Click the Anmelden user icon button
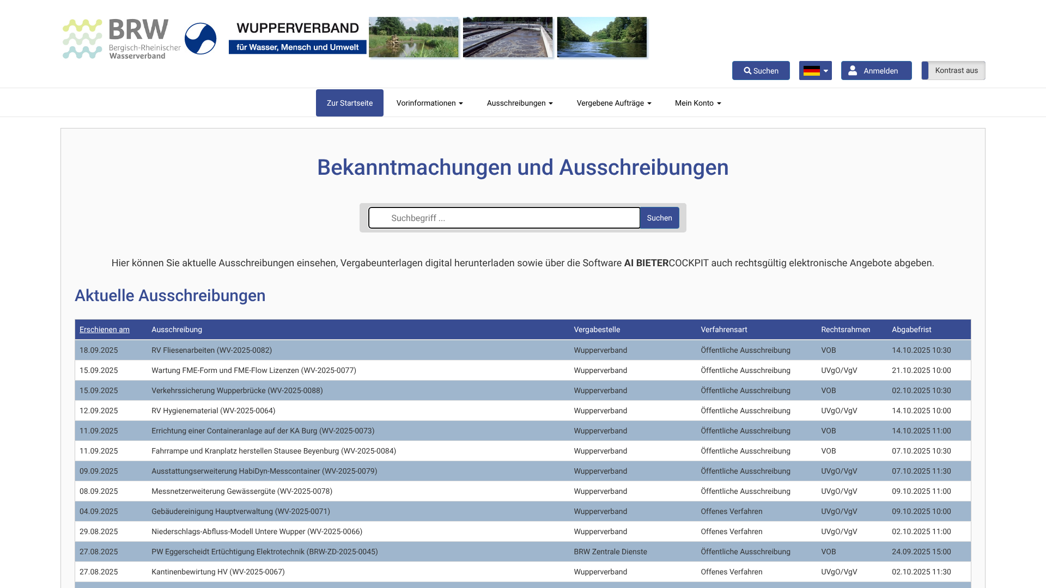Image resolution: width=1046 pixels, height=588 pixels. pos(876,71)
